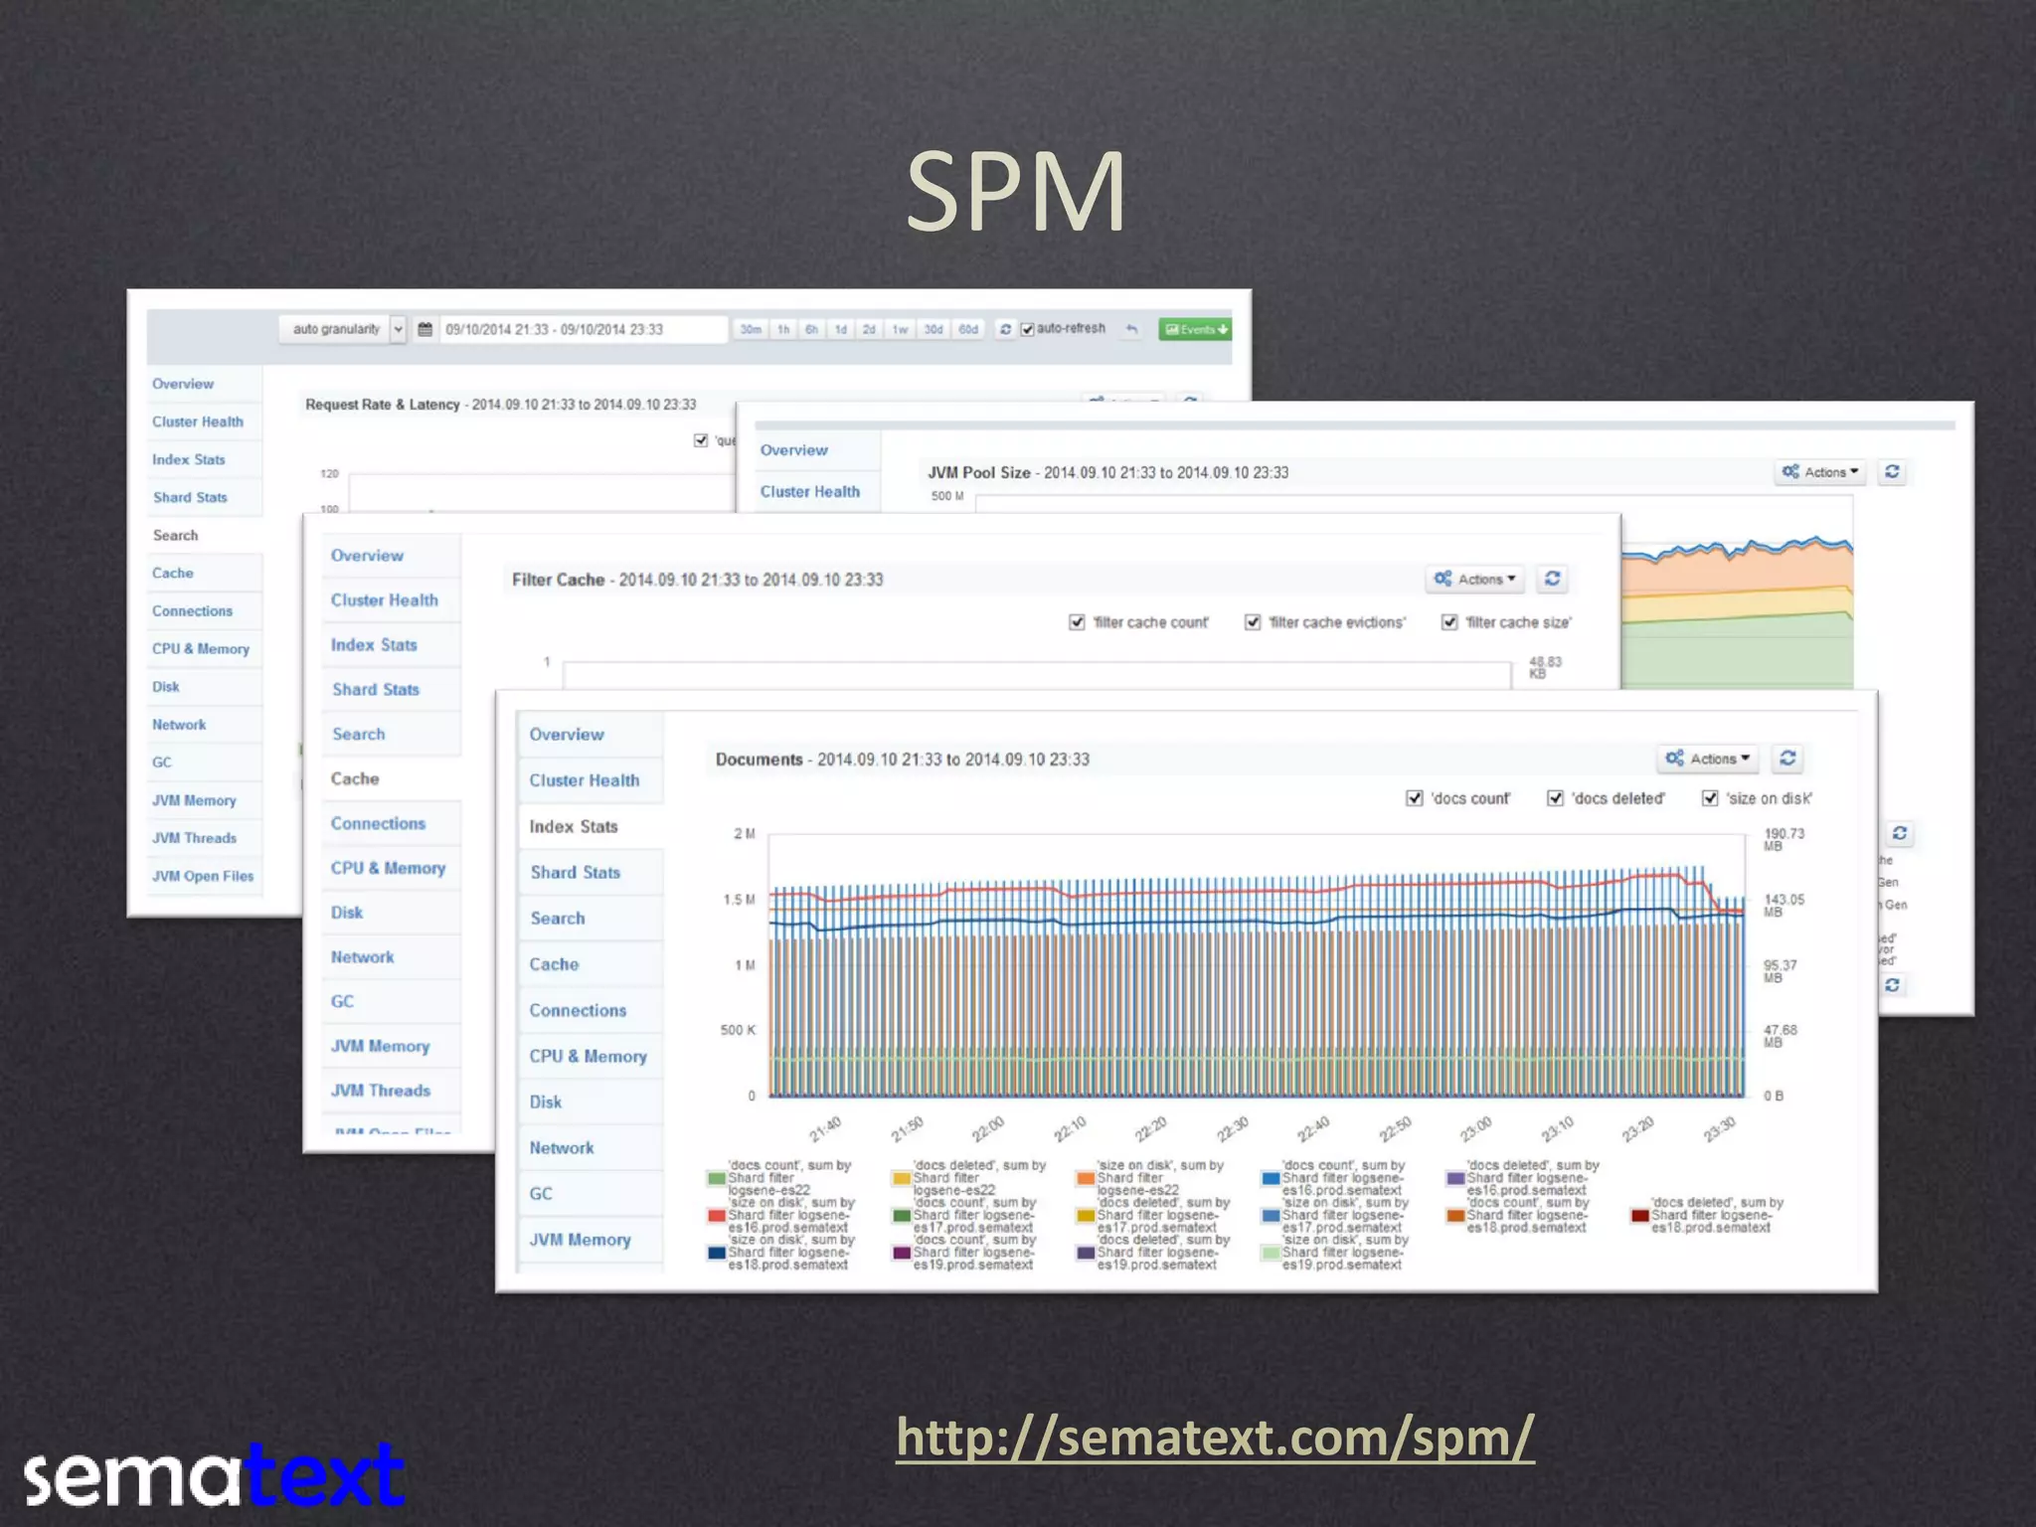Select the 30d time range button
Screen dimensions: 2036x1527
pyautogui.click(x=933, y=329)
